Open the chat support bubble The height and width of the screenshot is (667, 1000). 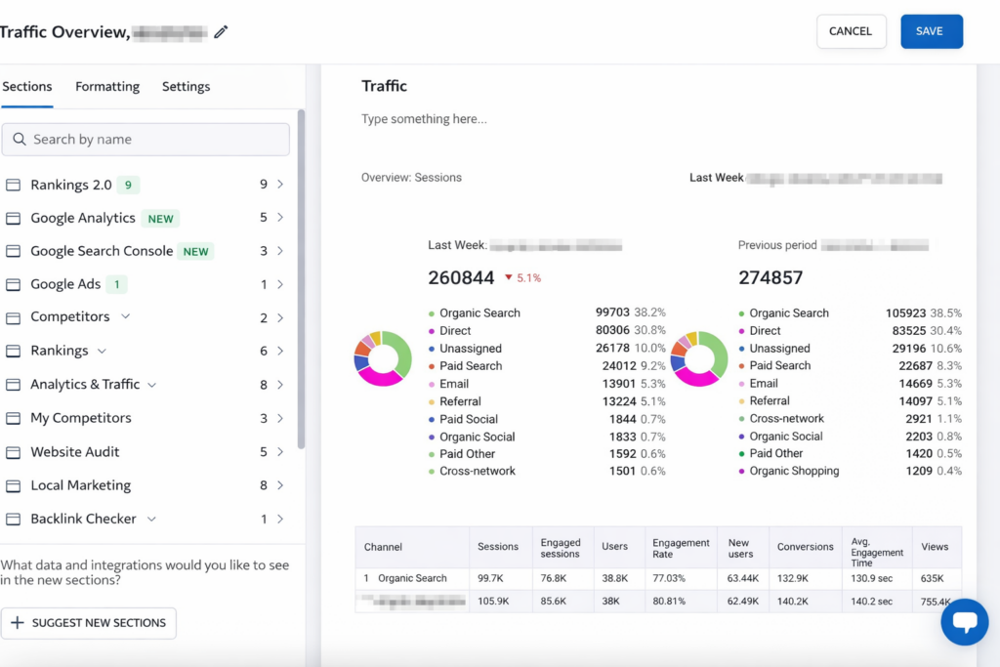[x=964, y=622]
